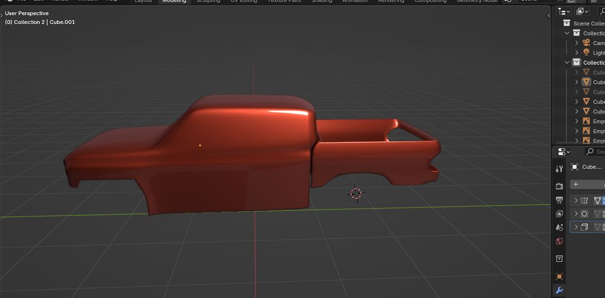This screenshot has width=605, height=298.
Task: Click the Subdivision Surface modifier icon
Action: [584, 214]
